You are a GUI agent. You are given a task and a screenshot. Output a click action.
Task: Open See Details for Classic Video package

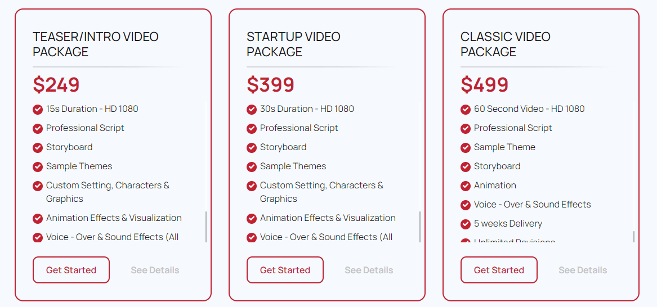pos(583,270)
